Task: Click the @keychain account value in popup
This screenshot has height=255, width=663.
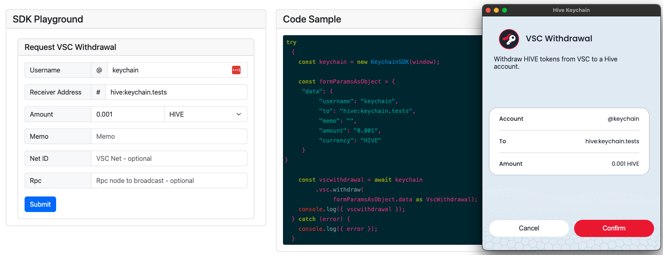Action: [x=623, y=119]
